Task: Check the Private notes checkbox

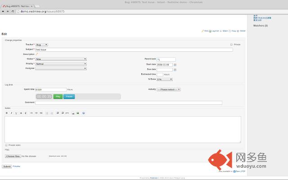Action: click(6, 145)
